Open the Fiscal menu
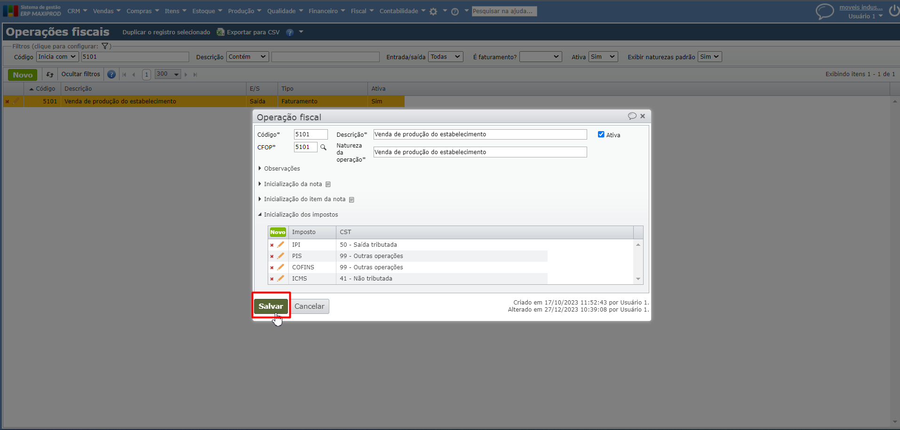This screenshot has height=430, width=900. coord(362,11)
